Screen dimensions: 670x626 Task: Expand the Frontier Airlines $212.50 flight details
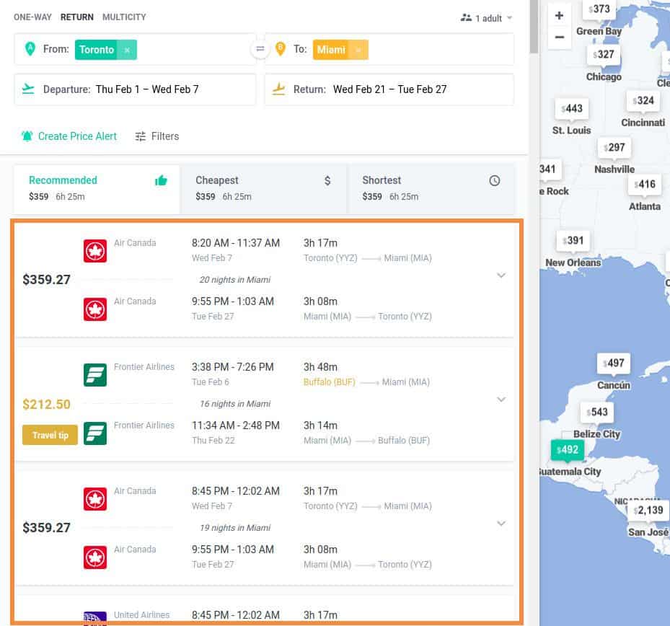pos(501,399)
